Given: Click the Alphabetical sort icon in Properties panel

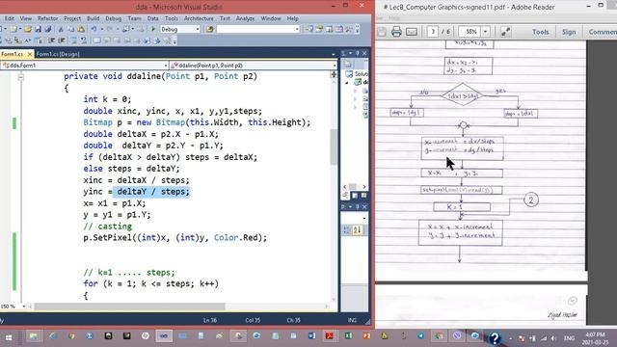Looking at the screenshot, I should [358, 229].
